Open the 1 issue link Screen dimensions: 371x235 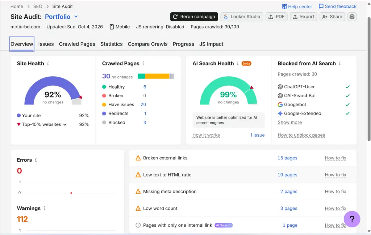258,135
